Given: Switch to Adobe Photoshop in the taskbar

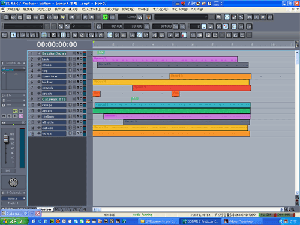Looking at the screenshot, I should click(x=242, y=221).
